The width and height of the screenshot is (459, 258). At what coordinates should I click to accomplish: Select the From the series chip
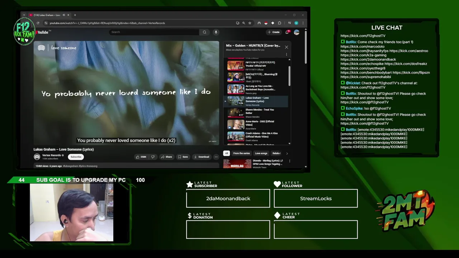pyautogui.click(x=241, y=153)
